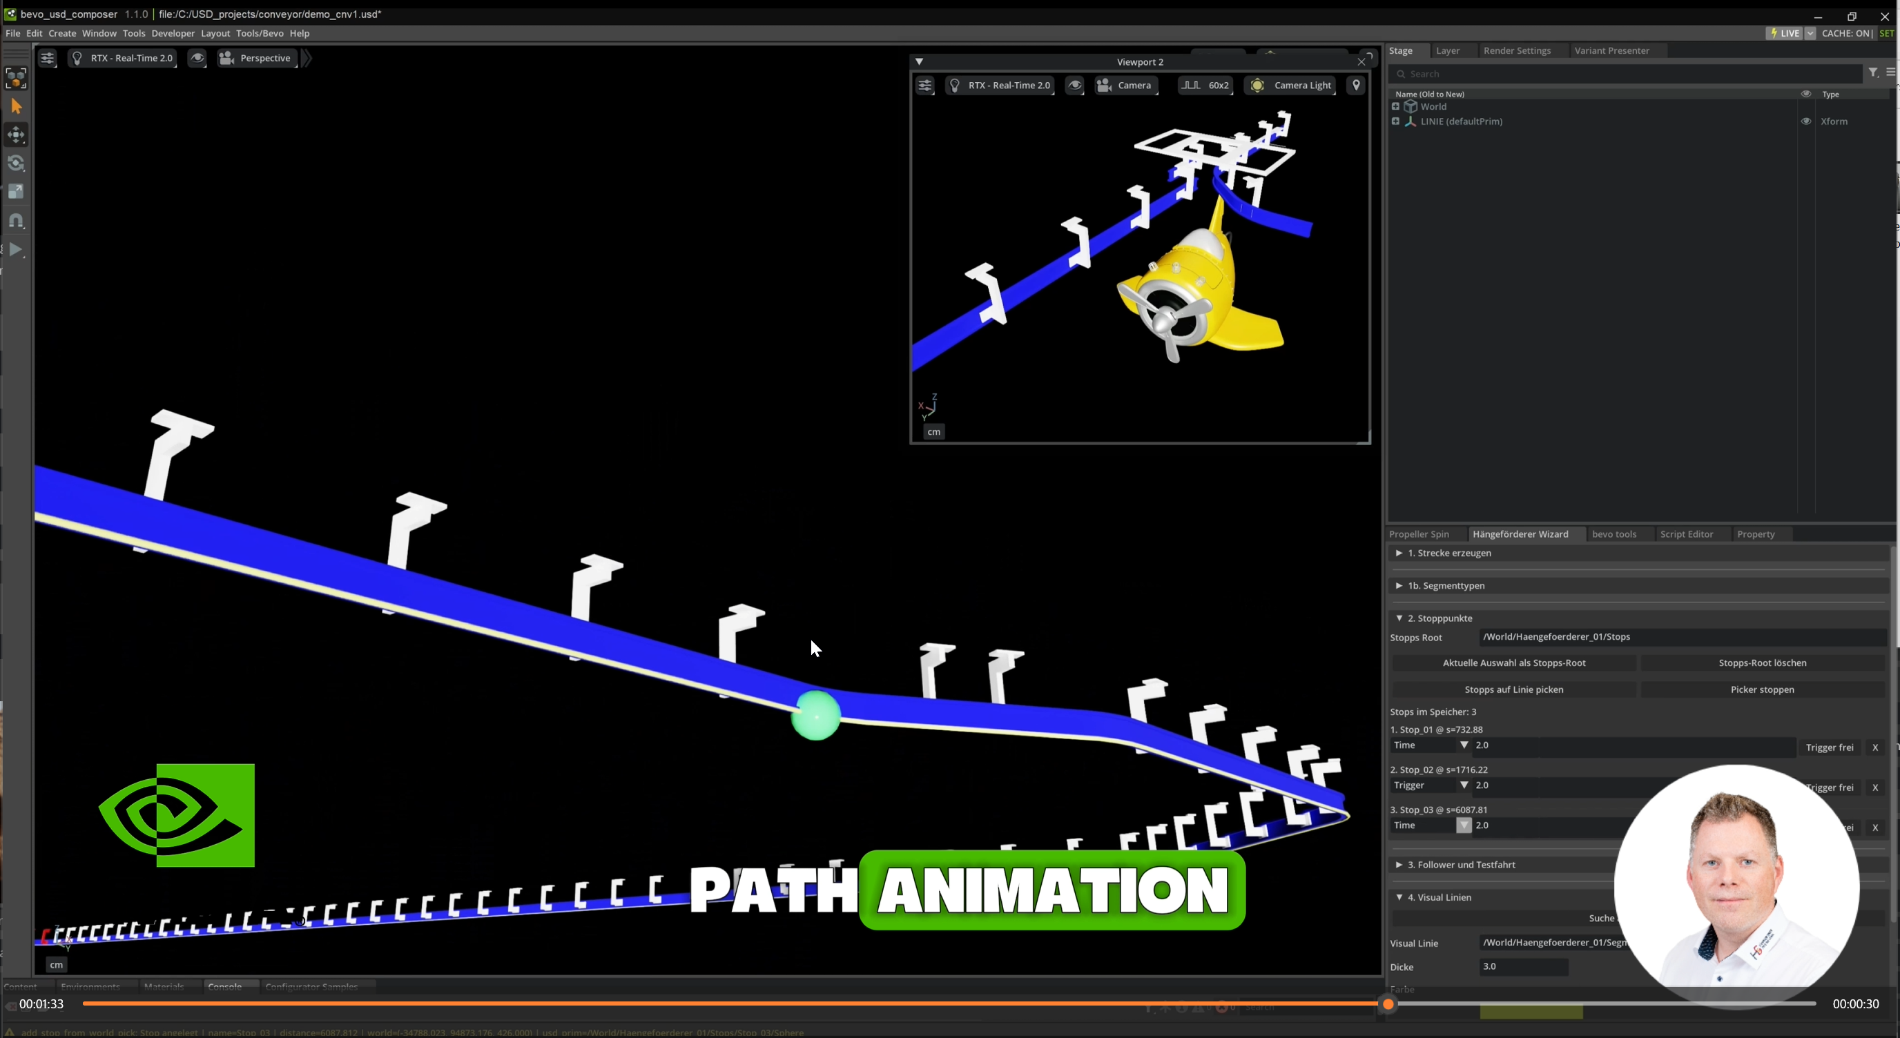Activate the Move tool
Image resolution: width=1900 pixels, height=1038 pixels.
point(15,135)
